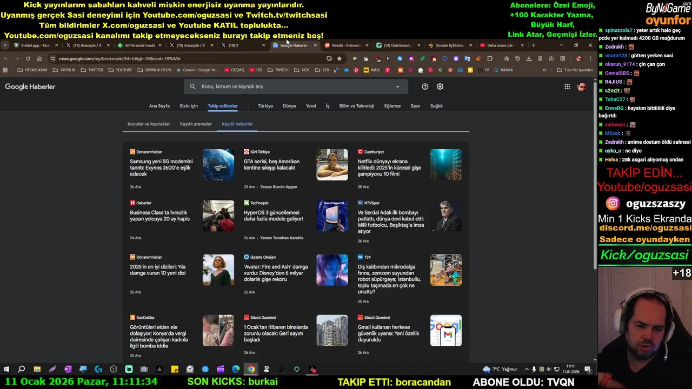Click the DonanımHaber source icon on Exynos story
The image size is (692, 389).
(132, 152)
